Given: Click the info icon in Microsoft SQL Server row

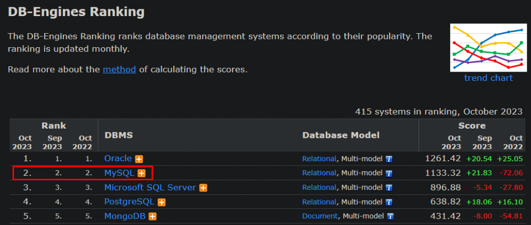Looking at the screenshot, I should (389, 188).
